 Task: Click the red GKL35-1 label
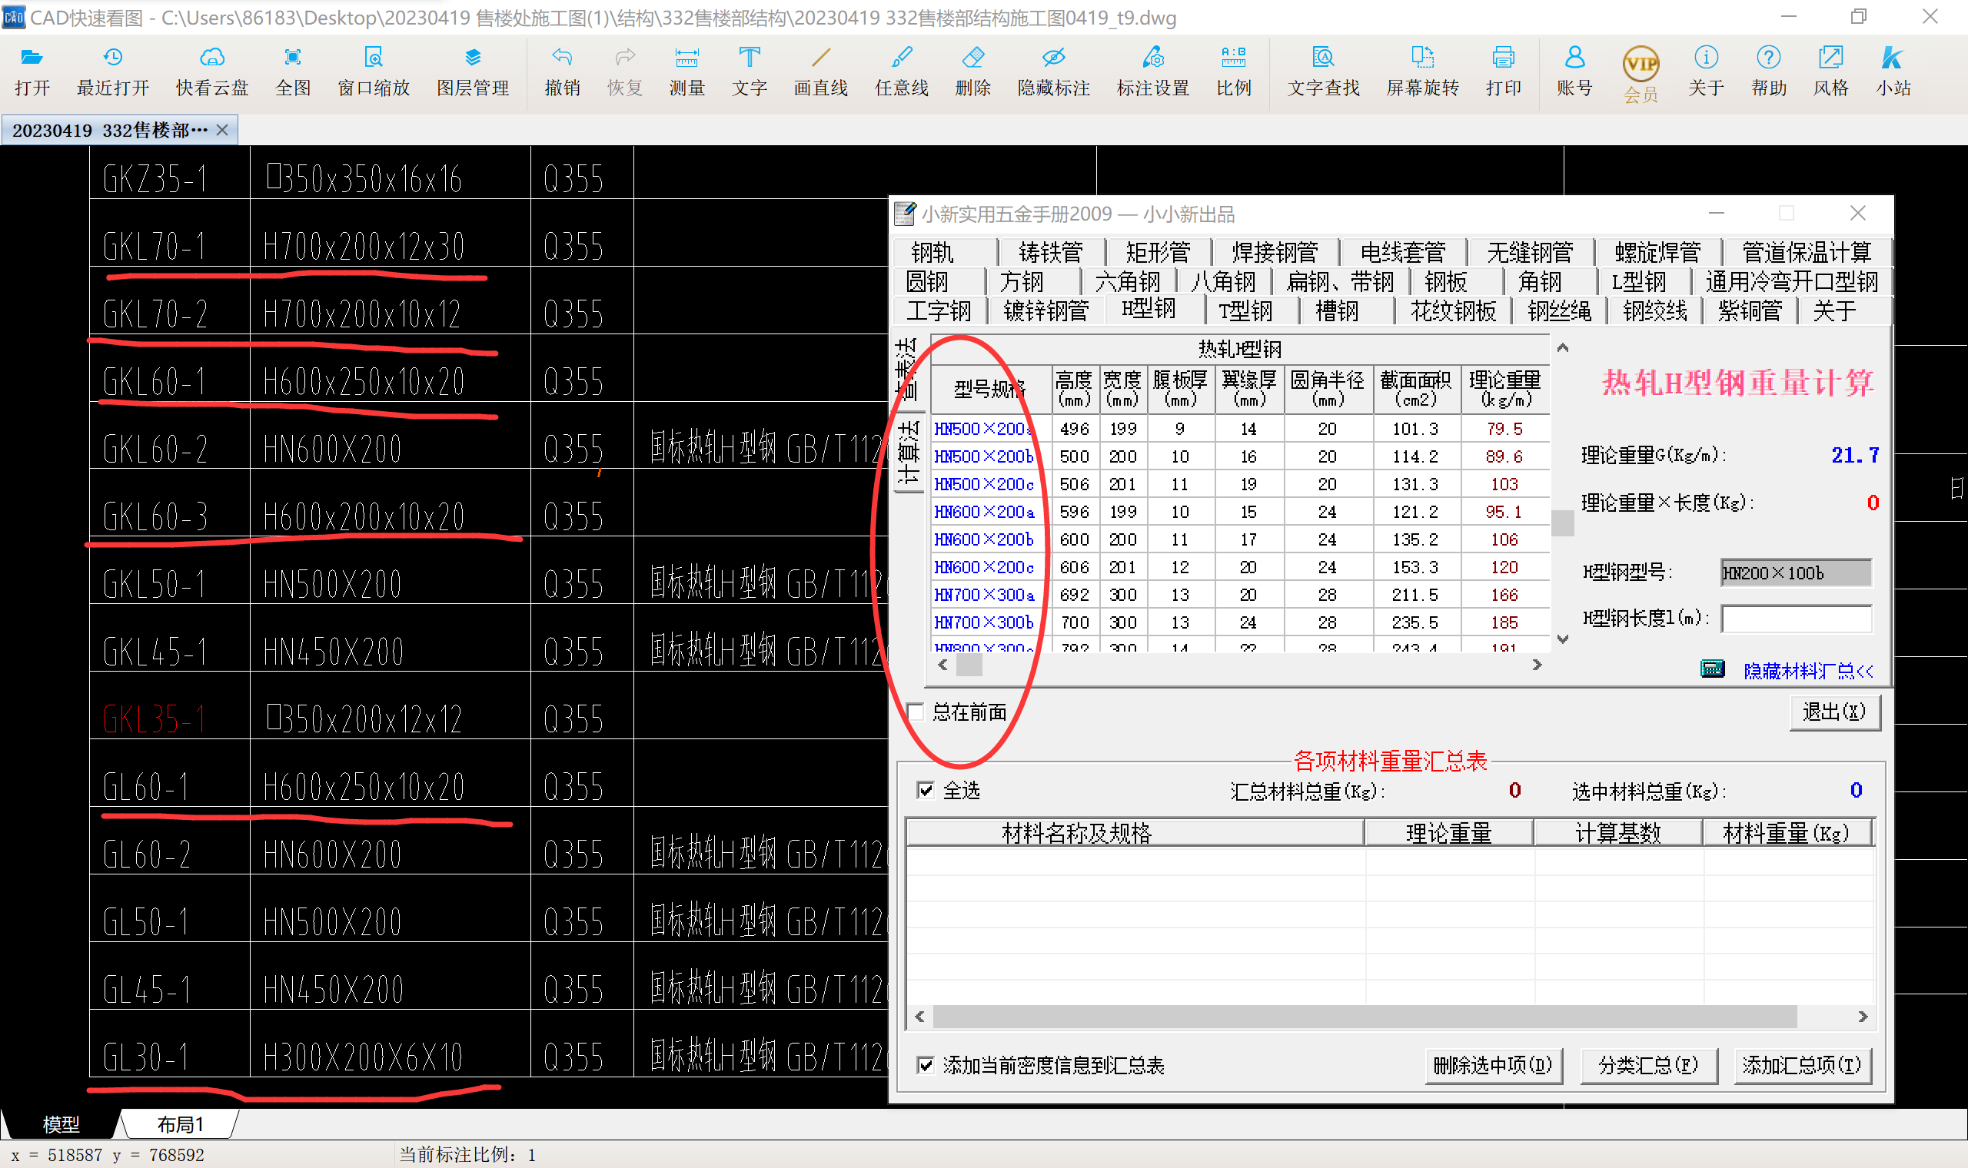155,719
